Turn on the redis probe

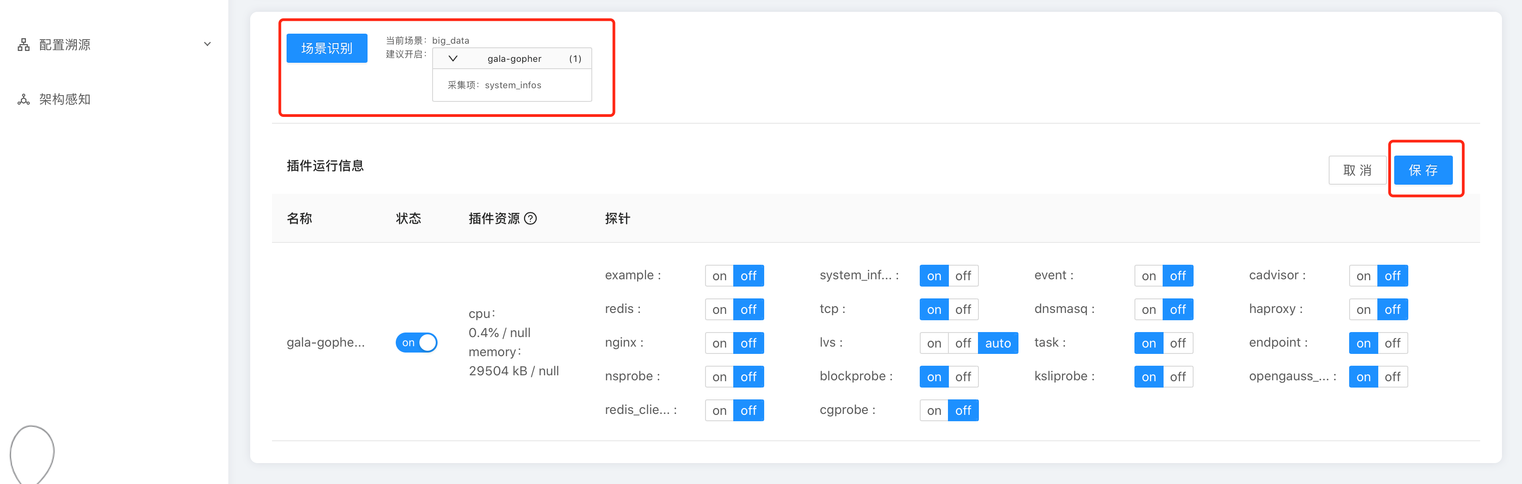(x=719, y=310)
